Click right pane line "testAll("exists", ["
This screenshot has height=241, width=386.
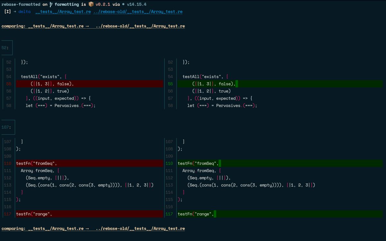(205, 76)
